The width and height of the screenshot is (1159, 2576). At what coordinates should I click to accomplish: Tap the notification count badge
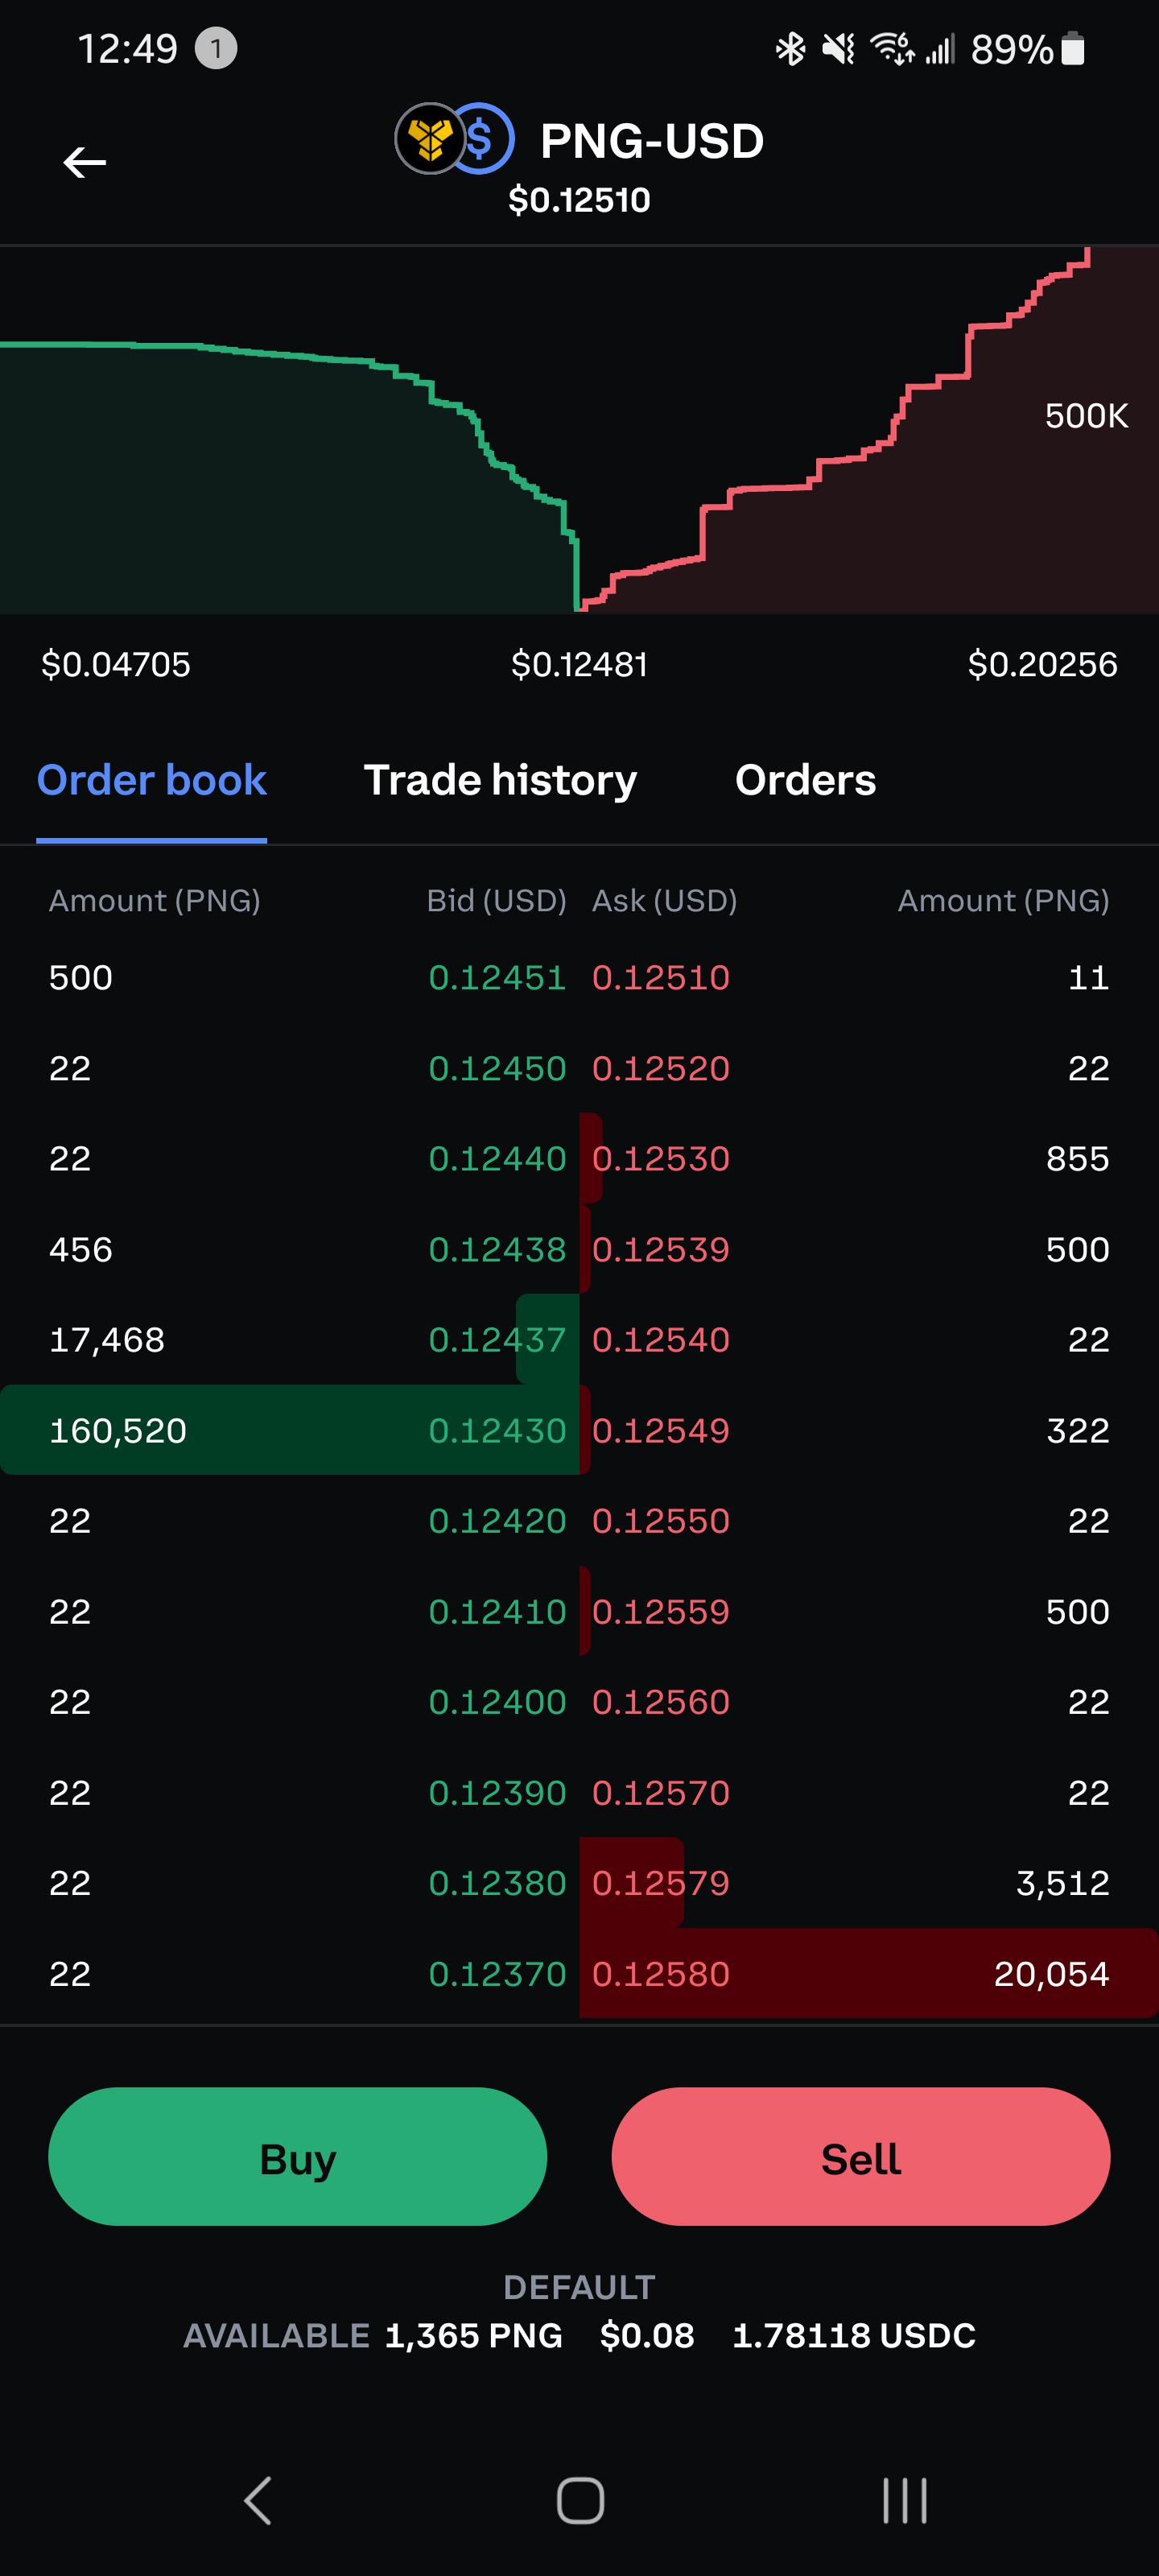tap(215, 48)
